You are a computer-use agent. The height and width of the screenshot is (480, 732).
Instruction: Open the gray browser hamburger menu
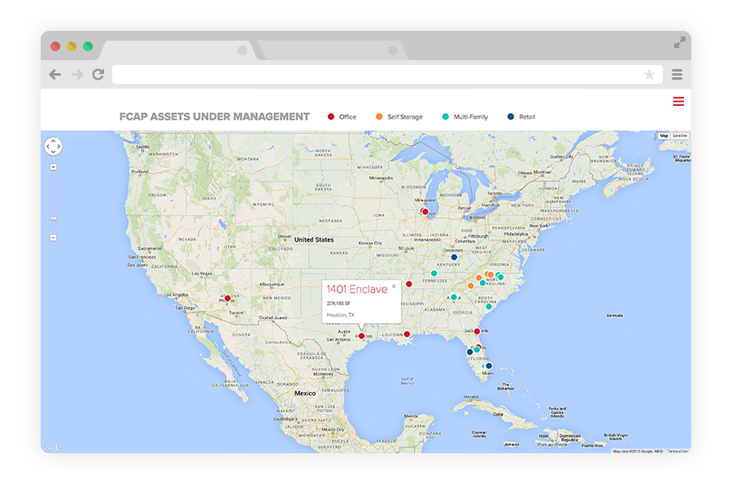[x=677, y=74]
